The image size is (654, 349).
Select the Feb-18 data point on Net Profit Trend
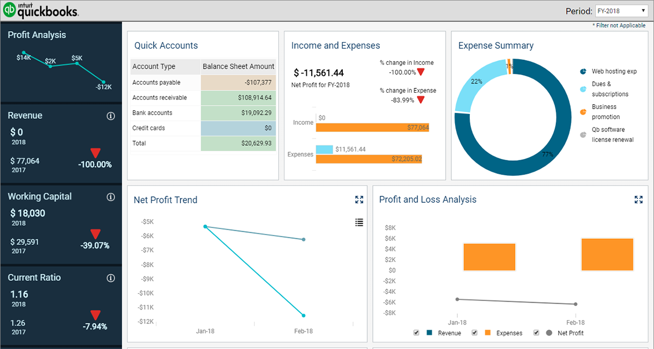pos(304,315)
